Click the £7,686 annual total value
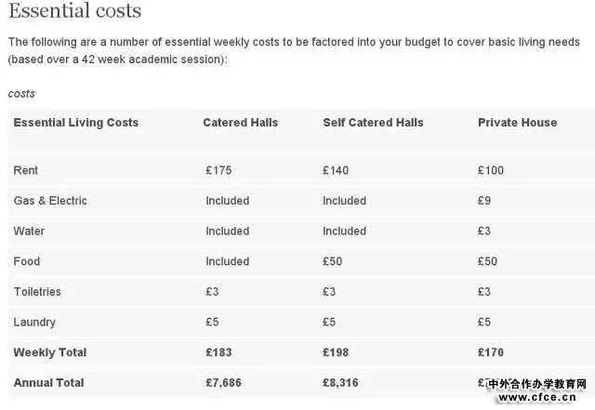 [x=223, y=383]
